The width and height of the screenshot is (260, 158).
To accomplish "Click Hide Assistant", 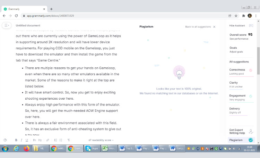I will [x=237, y=26].
